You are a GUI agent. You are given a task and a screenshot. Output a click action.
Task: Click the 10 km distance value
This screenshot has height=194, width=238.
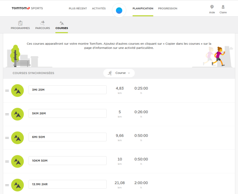(x=120, y=159)
